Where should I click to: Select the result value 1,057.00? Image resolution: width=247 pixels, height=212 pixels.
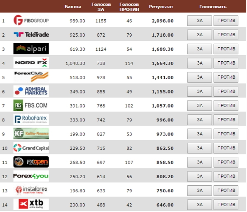pyautogui.click(x=163, y=106)
